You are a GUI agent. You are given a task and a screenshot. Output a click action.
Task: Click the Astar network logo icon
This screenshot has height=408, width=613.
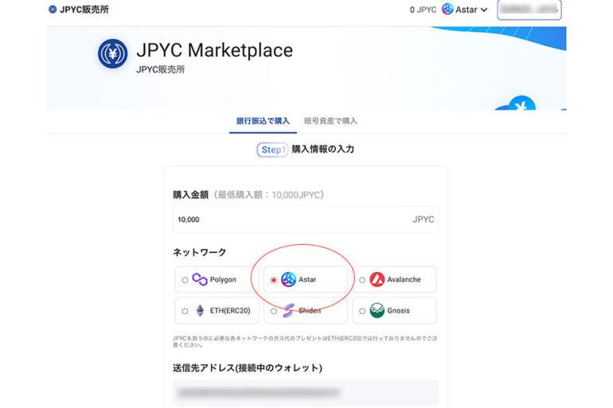tap(288, 280)
